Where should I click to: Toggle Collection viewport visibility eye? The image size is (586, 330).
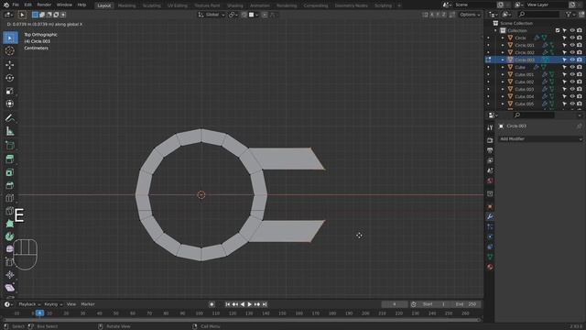pyautogui.click(x=571, y=30)
